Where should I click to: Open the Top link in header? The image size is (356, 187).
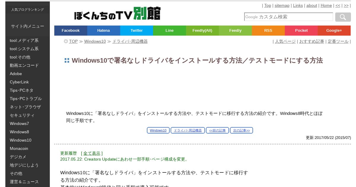(268, 5)
